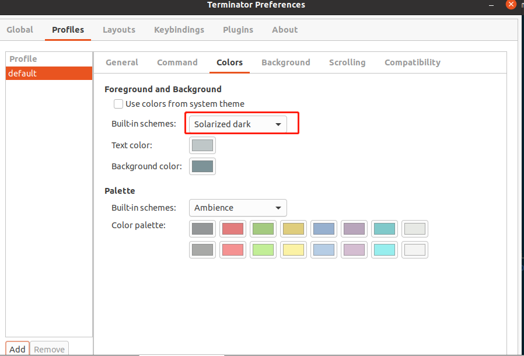Minimize the Terminator Preferences window
This screenshot has height=356, width=524.
[491, 5]
